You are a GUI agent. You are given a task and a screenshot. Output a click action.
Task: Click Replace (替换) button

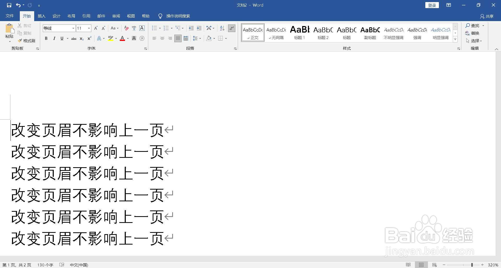(x=472, y=33)
